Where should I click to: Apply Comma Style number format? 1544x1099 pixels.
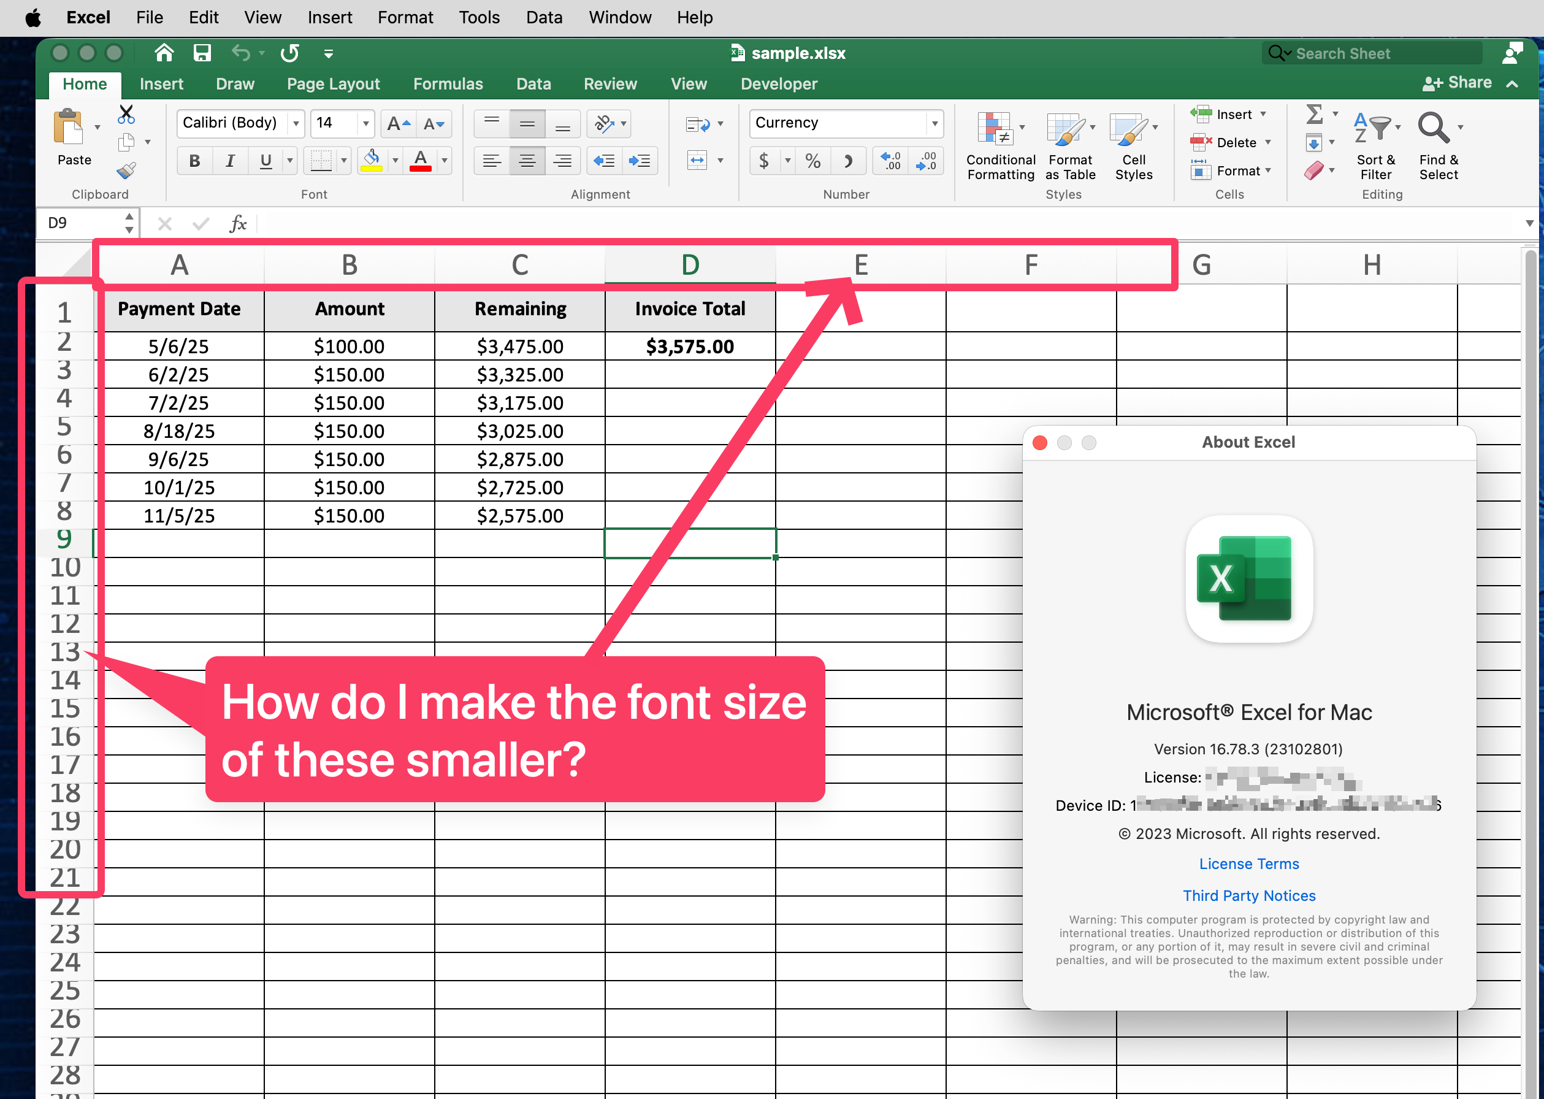coord(848,161)
